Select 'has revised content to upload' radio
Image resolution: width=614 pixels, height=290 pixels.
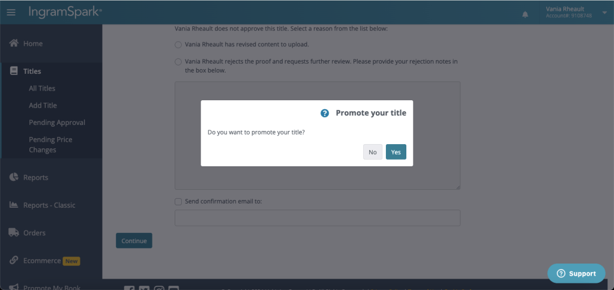(x=178, y=44)
